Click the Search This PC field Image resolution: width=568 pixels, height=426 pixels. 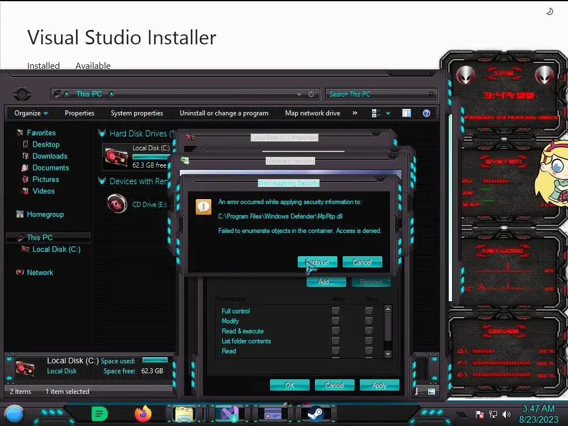[382, 94]
